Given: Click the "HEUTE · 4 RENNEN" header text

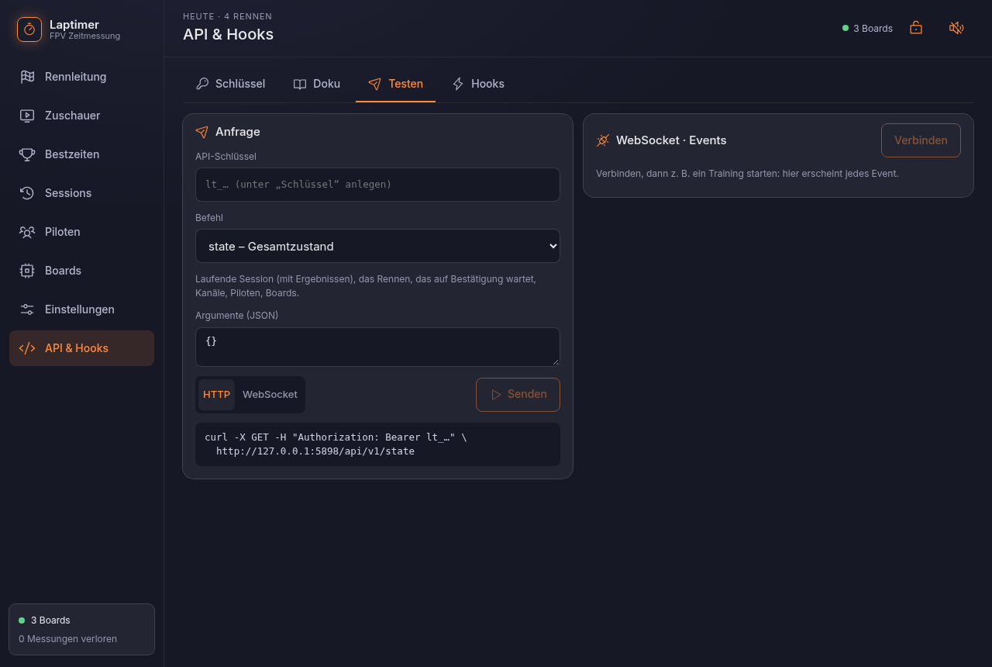Looking at the screenshot, I should pyautogui.click(x=227, y=16).
